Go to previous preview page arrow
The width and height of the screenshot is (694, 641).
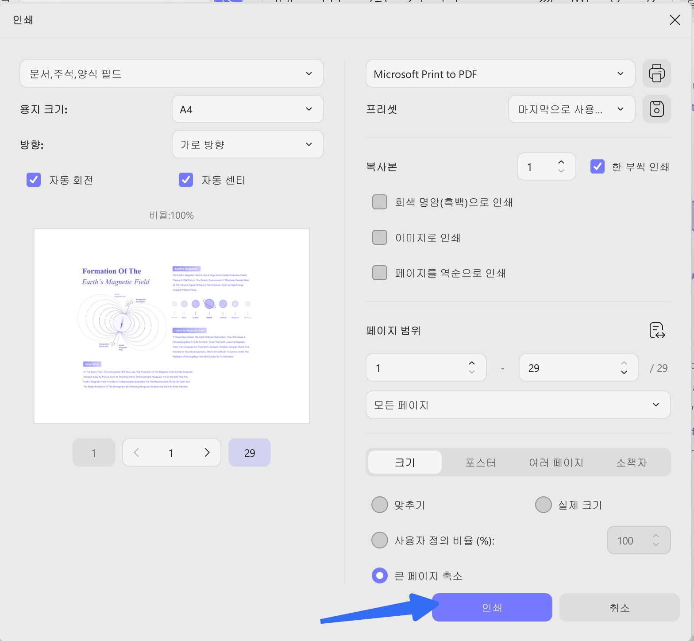(x=136, y=452)
